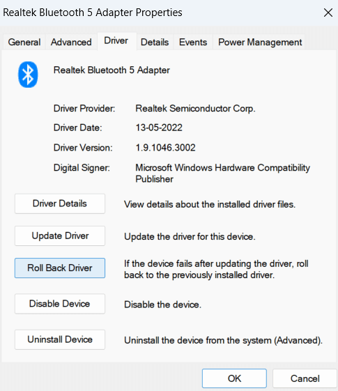Dismiss the dialog with Cancel

(x=305, y=378)
